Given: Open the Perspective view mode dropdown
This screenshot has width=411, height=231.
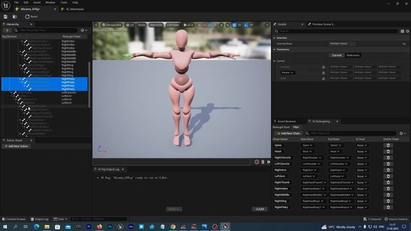Looking at the screenshot, I should click(x=112, y=25).
